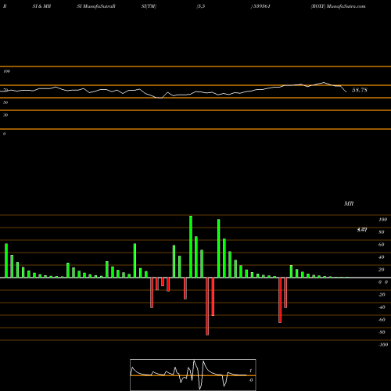Image resolution: width=391 pixels, height=391 pixels.
Task: Click the SI & MR header text
Action: 41,6
